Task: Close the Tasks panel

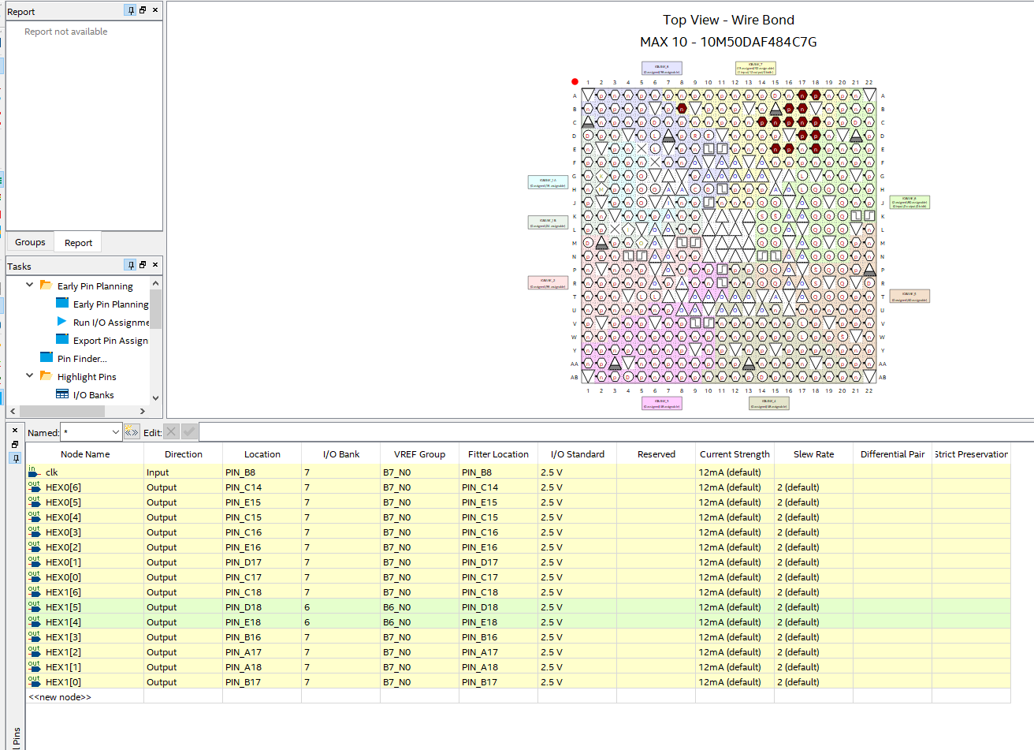Action: (x=155, y=265)
